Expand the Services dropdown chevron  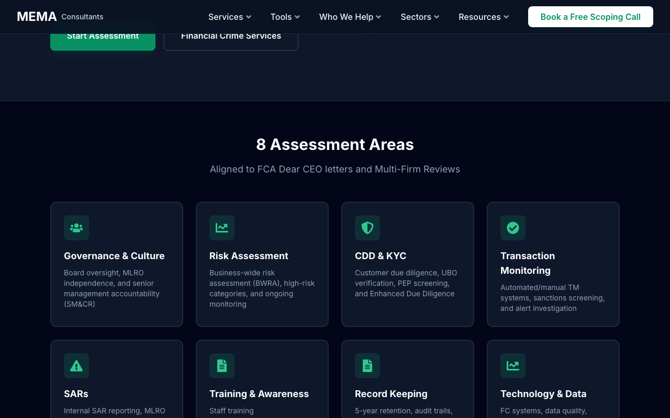tap(249, 17)
